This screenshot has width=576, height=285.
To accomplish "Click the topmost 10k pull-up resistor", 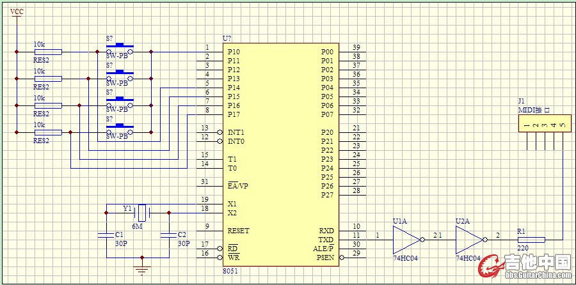I will click(48, 52).
